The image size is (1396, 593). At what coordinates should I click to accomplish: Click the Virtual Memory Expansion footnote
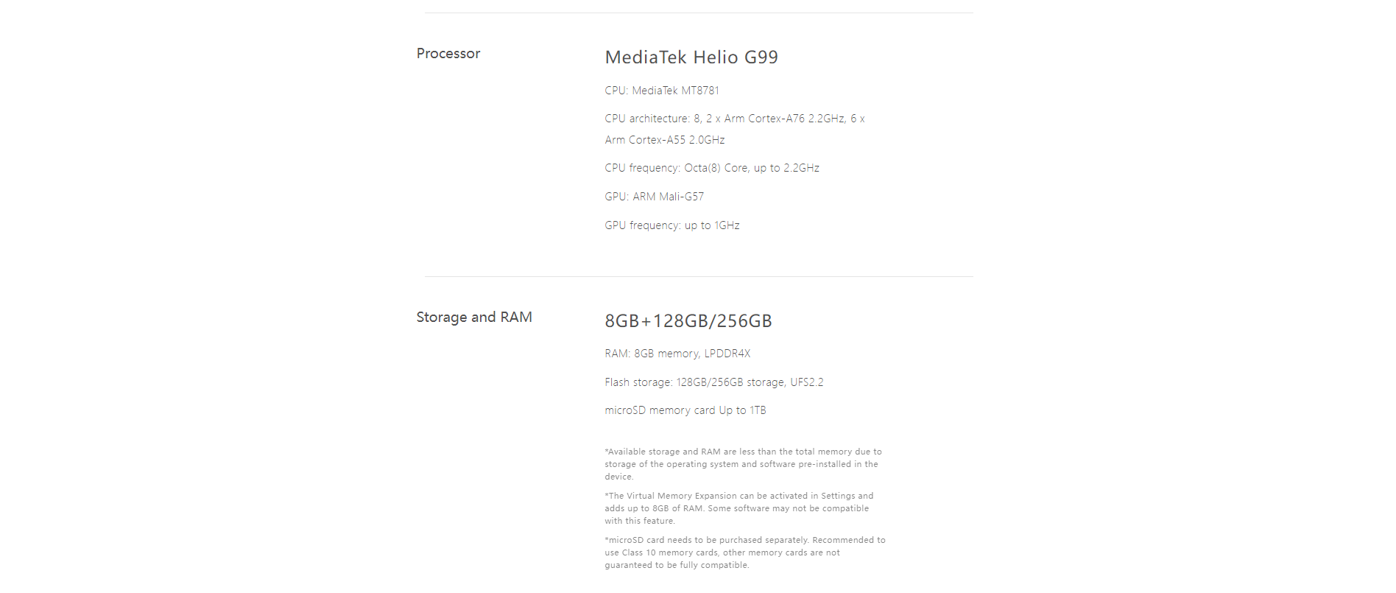739,508
